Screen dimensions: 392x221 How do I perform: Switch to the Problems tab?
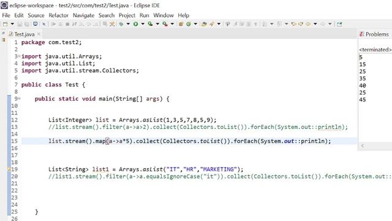click(377, 34)
